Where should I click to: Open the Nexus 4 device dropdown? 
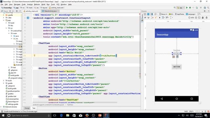163,14
